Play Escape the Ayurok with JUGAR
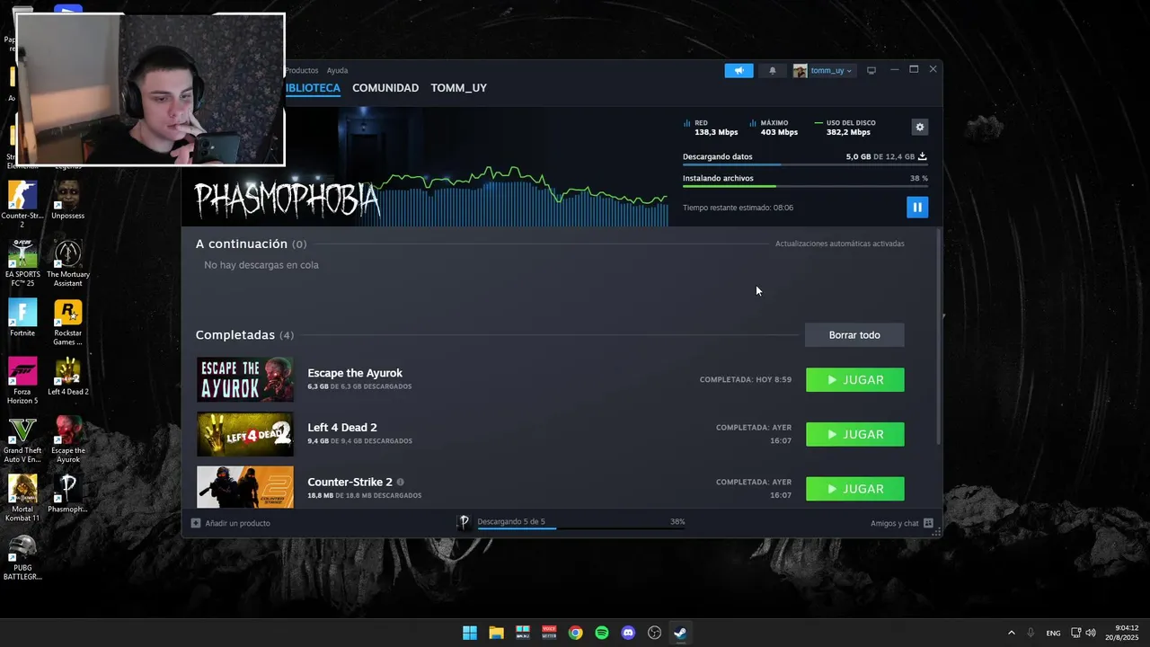The image size is (1150, 647). 855,380
